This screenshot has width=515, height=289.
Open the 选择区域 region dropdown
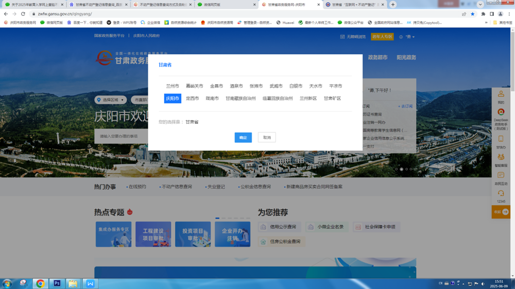(x=110, y=100)
